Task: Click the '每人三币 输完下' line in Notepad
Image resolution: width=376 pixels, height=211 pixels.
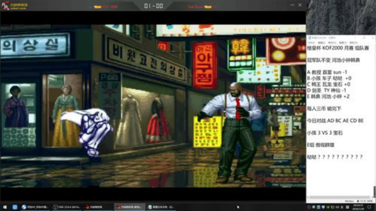Action: 324,109
